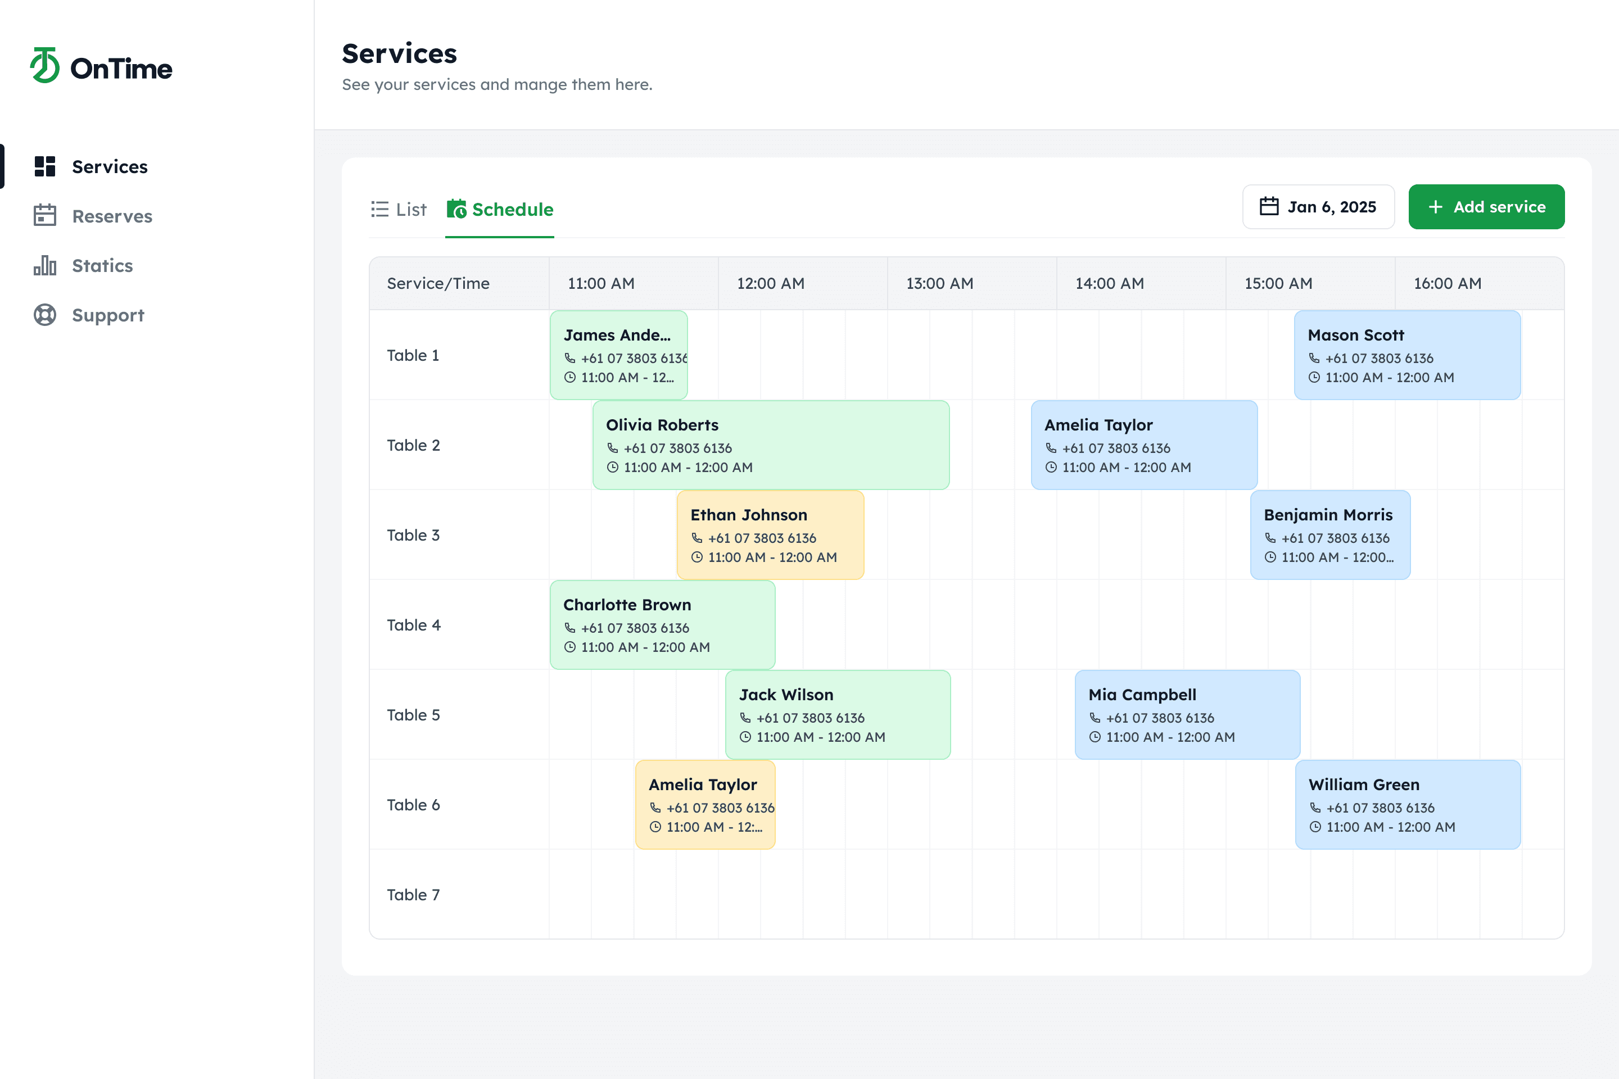Open Ethan Johnson's yellow reservation card
This screenshot has height=1079, width=1619.
770,534
